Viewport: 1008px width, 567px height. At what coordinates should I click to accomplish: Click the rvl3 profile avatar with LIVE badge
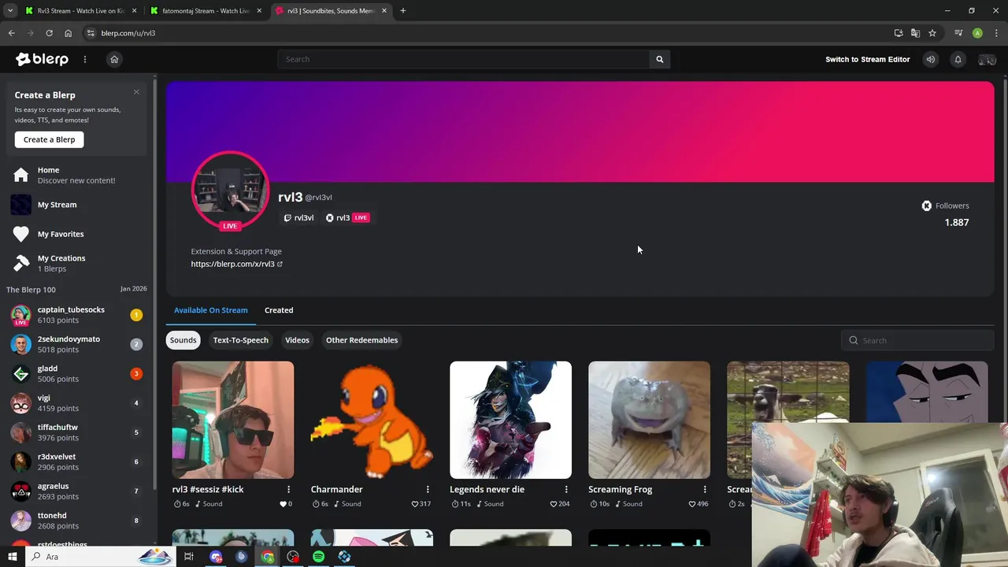coord(230,191)
